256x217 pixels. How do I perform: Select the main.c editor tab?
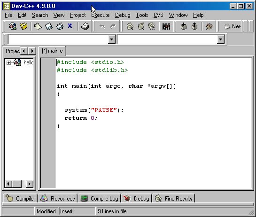52,51
